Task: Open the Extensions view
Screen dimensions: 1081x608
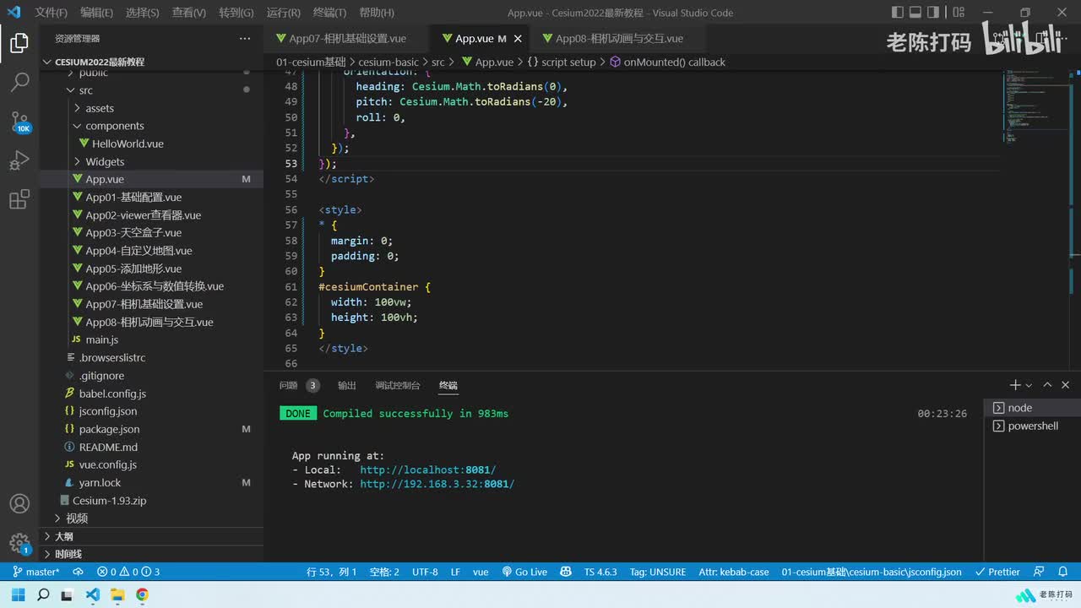Action: 19,199
